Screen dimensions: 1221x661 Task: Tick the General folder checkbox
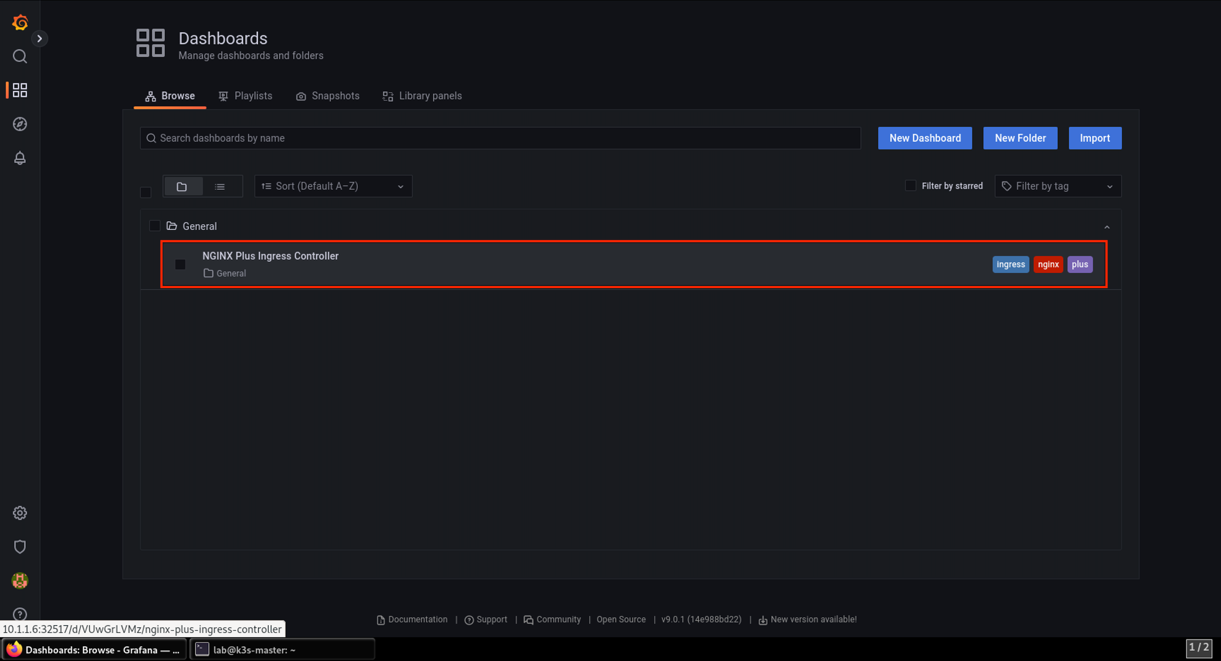(154, 225)
